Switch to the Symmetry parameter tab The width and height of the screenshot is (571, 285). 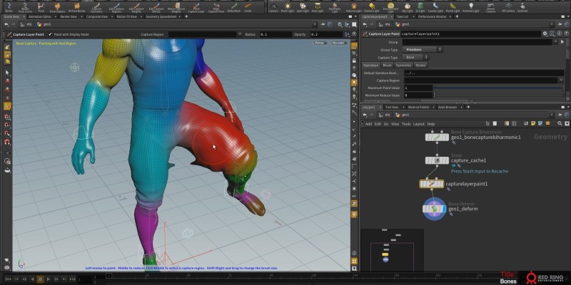pyautogui.click(x=403, y=66)
